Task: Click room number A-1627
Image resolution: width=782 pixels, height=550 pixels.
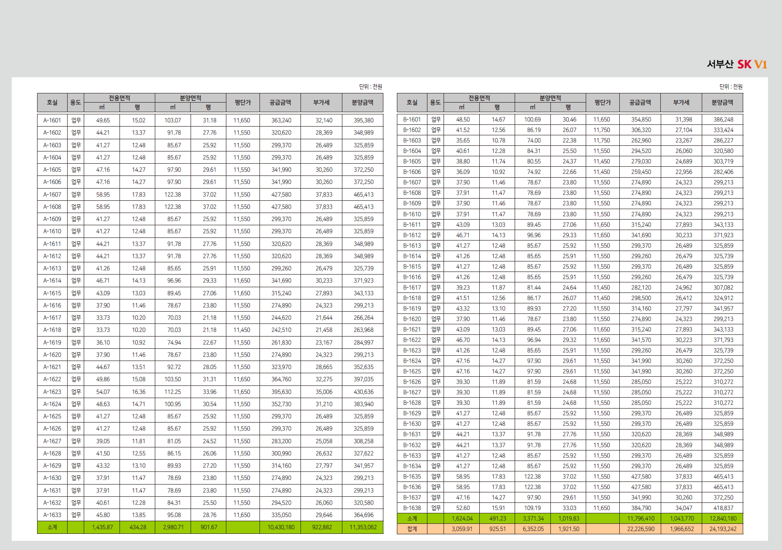Action: (52, 441)
